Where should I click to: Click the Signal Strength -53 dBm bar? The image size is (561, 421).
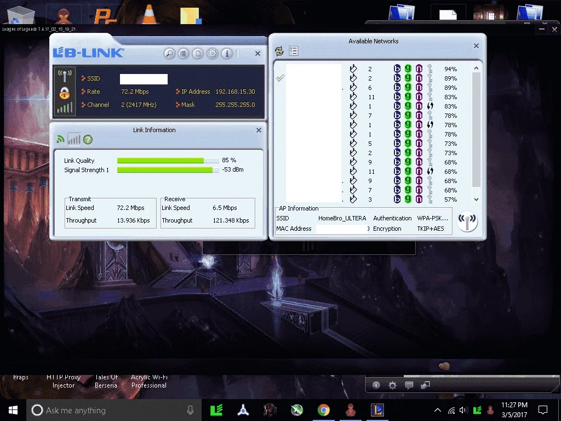168,170
